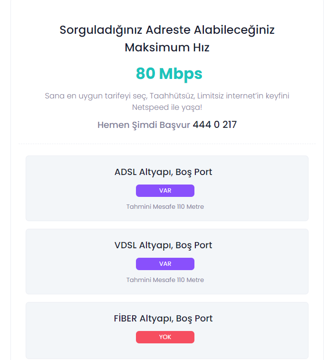Click the 'FİBER Altyapı, Boş Port' title
328x360 pixels.
163,319
